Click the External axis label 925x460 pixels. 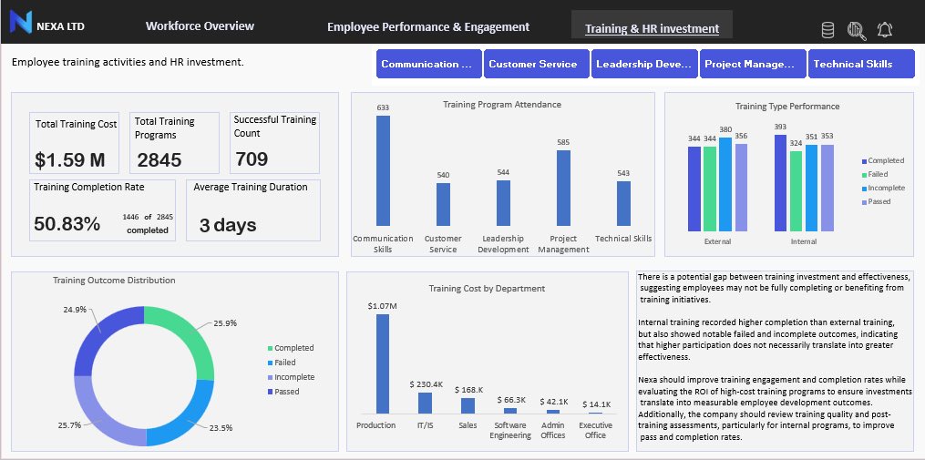point(717,241)
